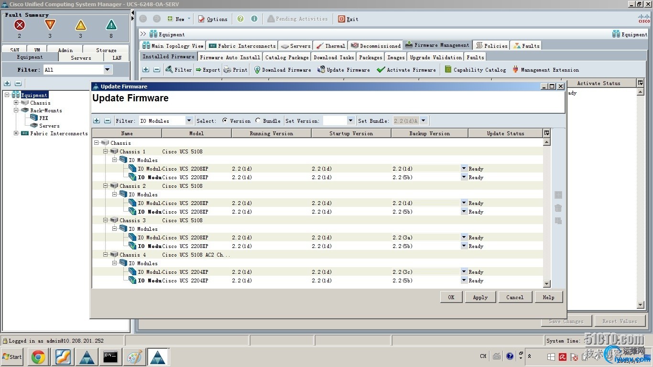Open the Set Version dropdown
The image size is (653, 367).
[351, 121]
